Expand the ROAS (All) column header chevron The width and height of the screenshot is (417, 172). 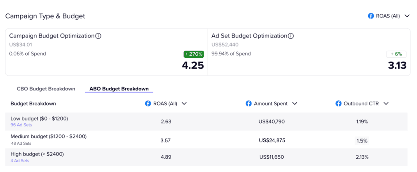(184, 104)
